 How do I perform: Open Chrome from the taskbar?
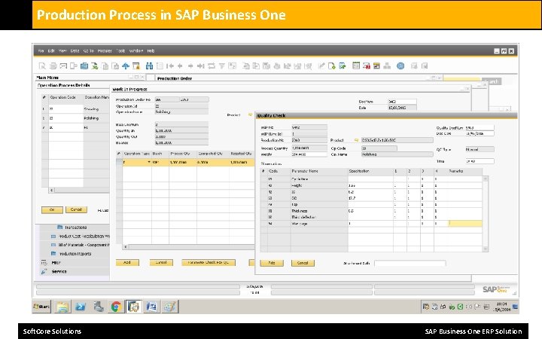[116, 307]
